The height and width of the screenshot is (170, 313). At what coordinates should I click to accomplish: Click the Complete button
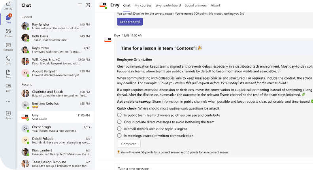point(129,144)
